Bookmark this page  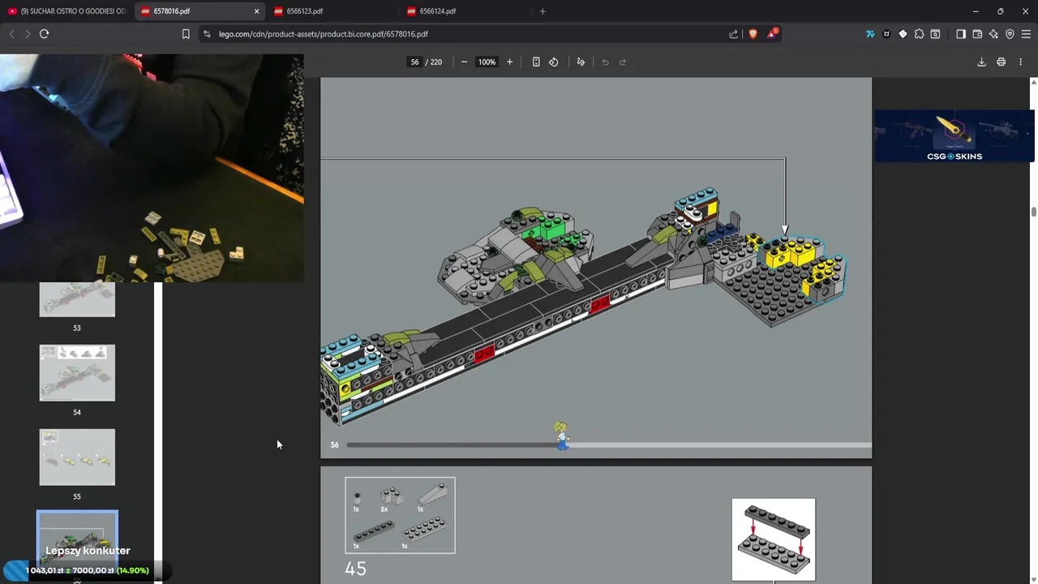click(x=186, y=34)
